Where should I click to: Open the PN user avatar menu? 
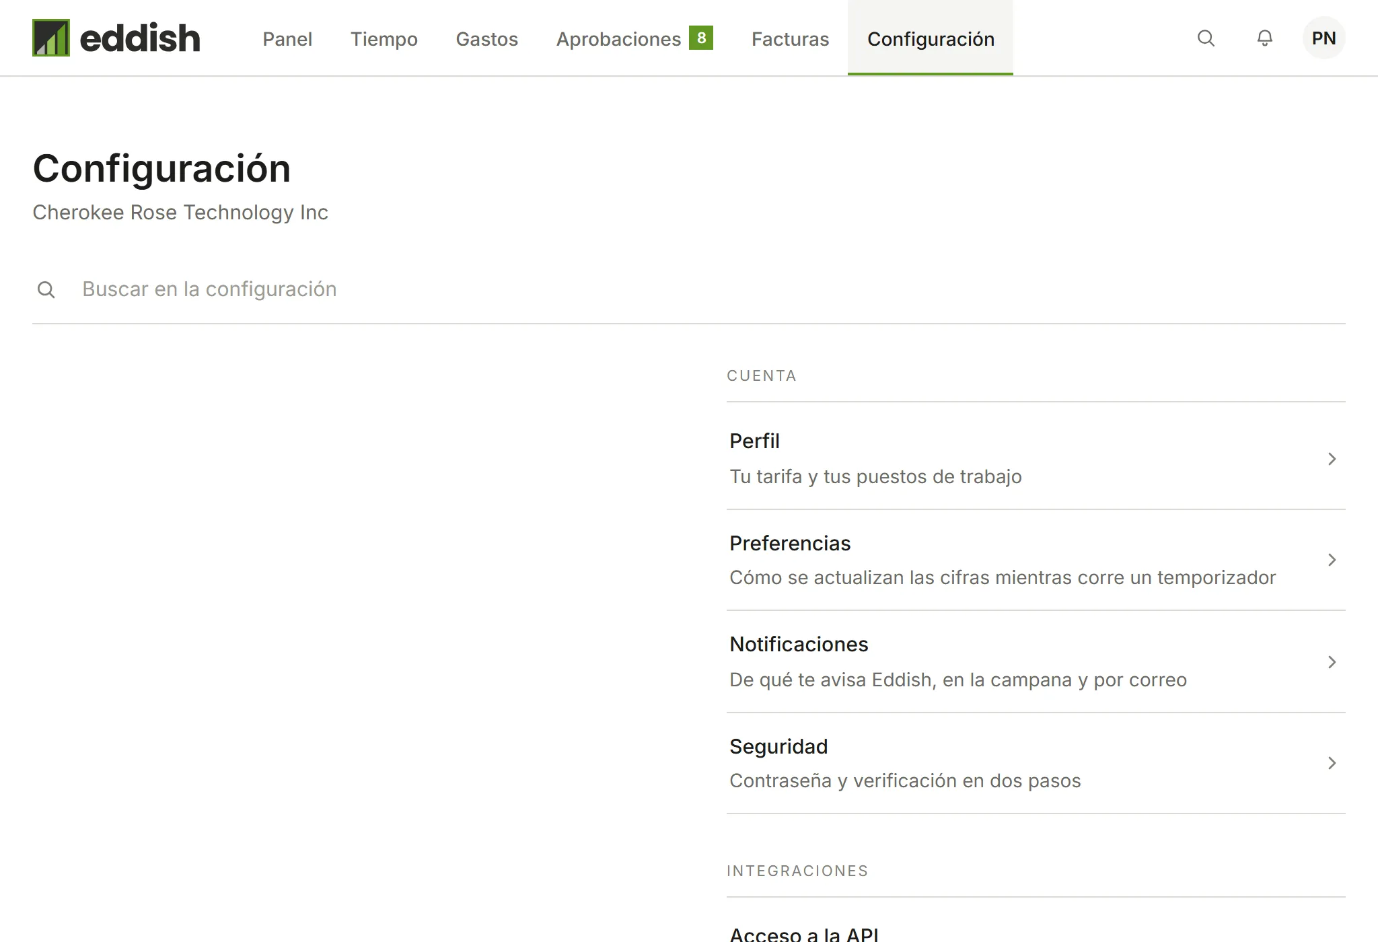(1323, 38)
